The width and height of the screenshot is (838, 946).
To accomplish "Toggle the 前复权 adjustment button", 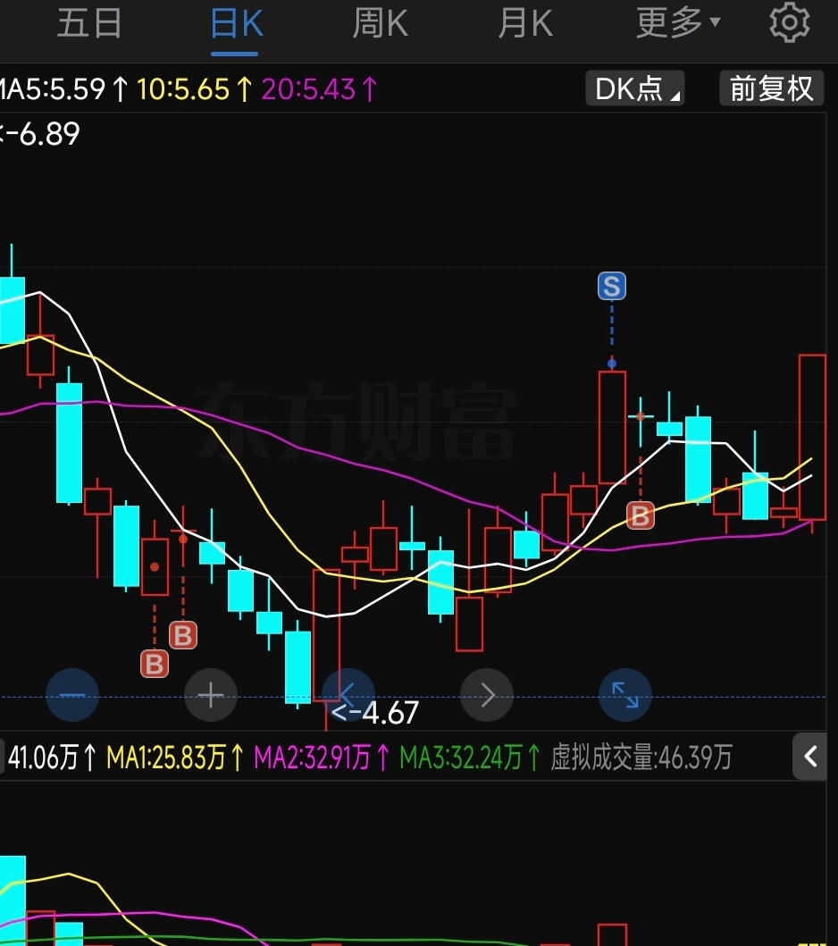I will click(x=772, y=88).
